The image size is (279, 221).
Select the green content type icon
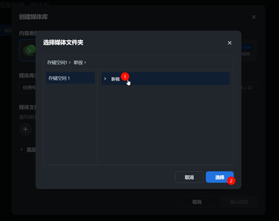pyautogui.click(x=29, y=50)
